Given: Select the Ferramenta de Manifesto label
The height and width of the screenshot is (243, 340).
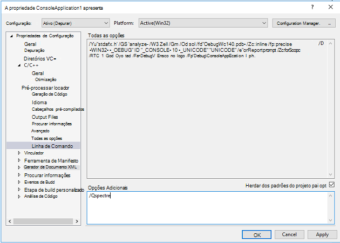Looking at the screenshot, I should [x=51, y=161].
